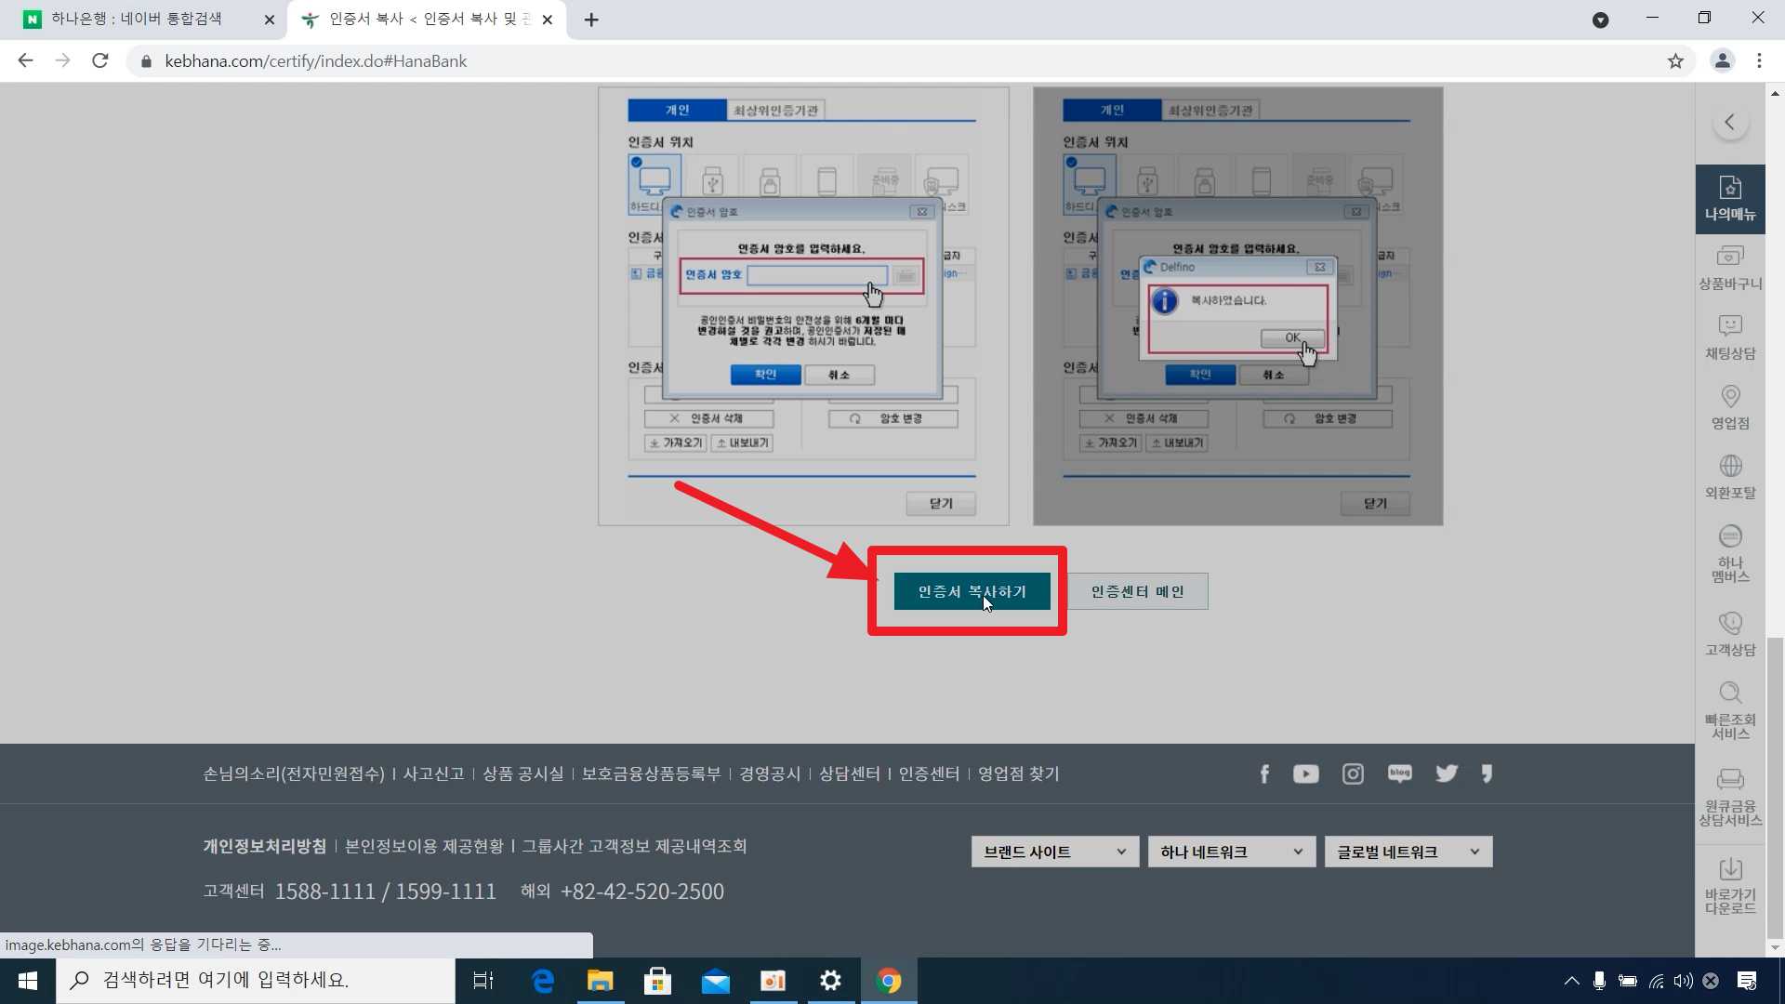Open the YouTube footer icon
Viewport: 1785px width, 1004px height.
(x=1305, y=773)
